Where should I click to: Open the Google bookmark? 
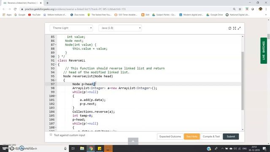click(20, 15)
